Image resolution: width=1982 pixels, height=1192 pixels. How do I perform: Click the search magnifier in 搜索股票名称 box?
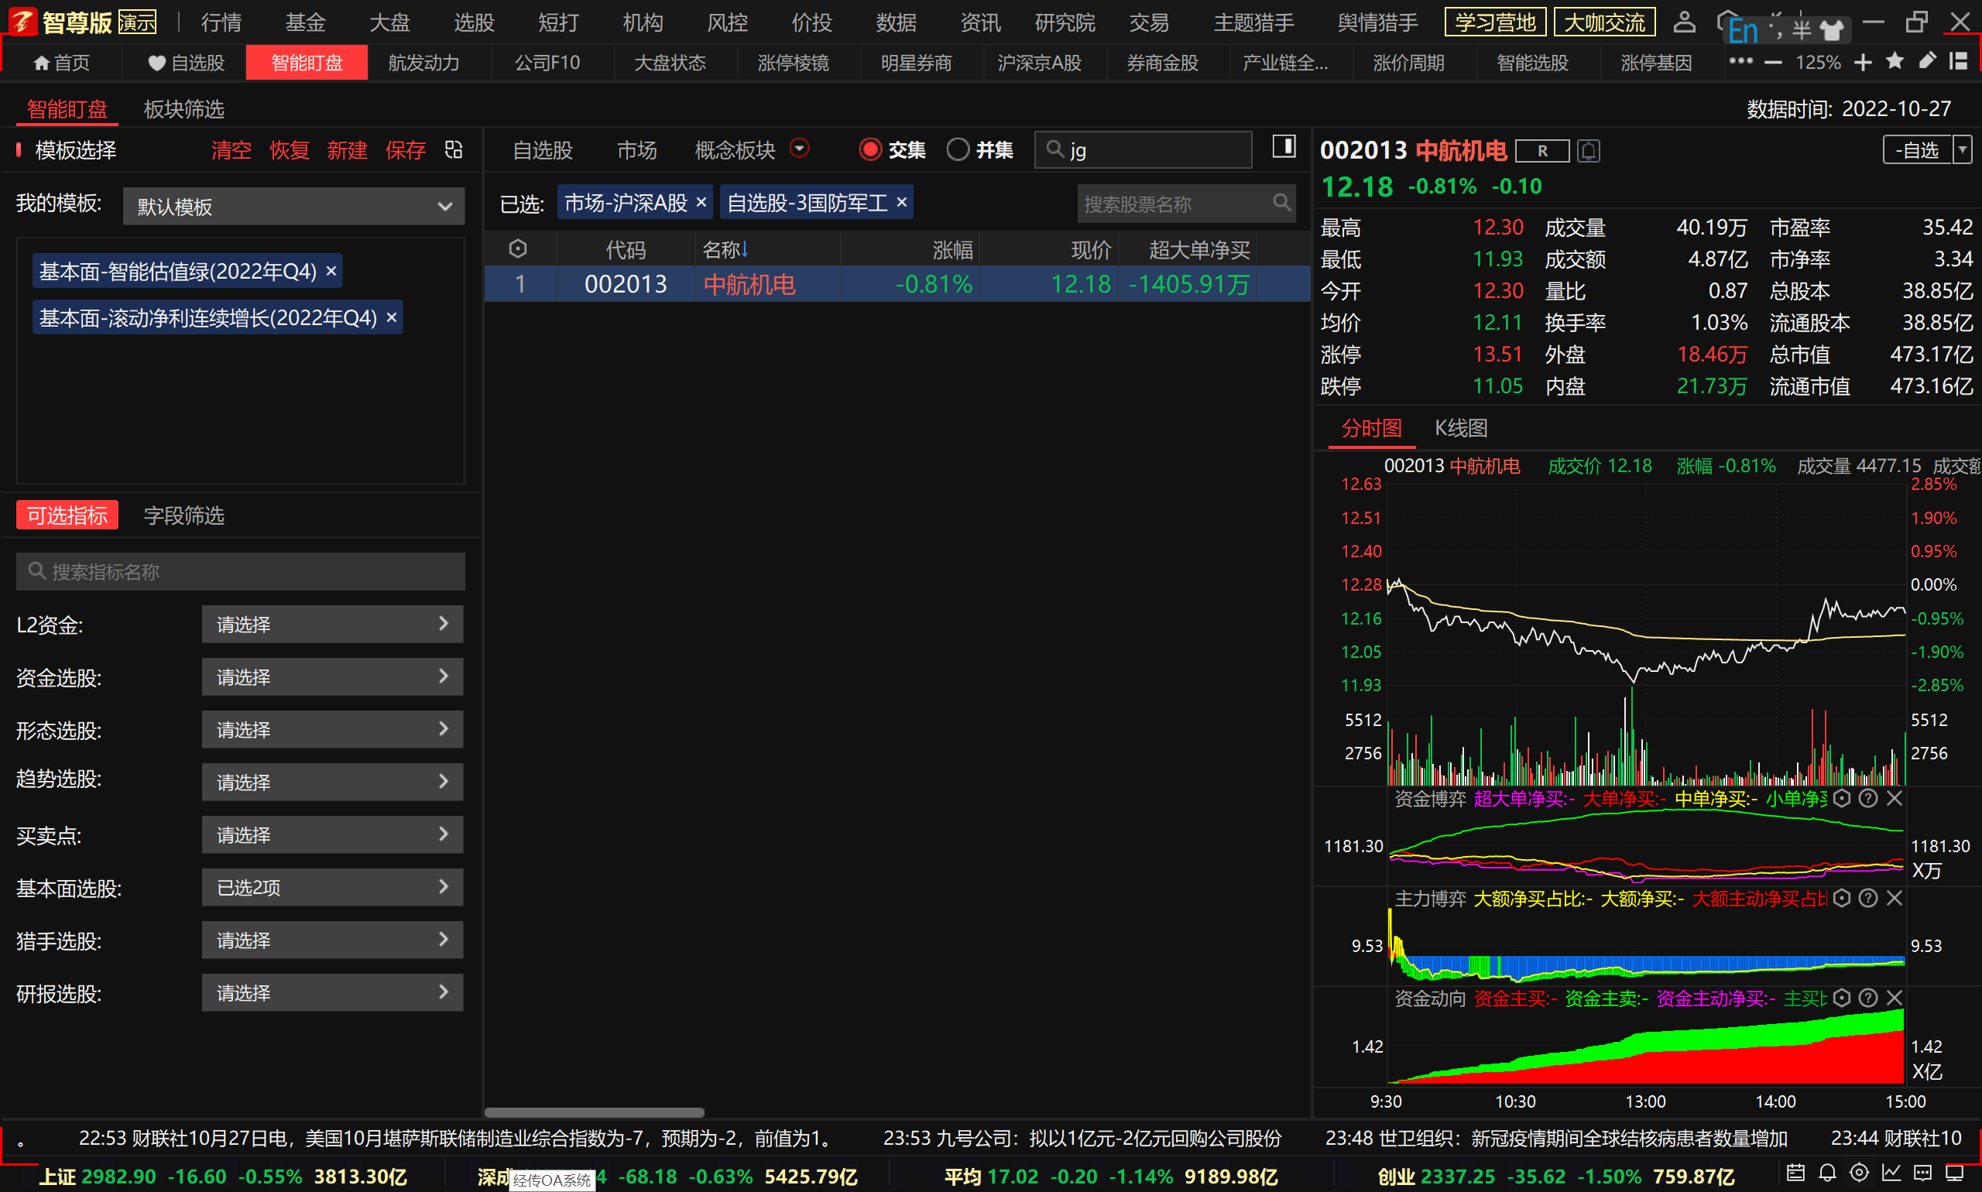[1281, 203]
